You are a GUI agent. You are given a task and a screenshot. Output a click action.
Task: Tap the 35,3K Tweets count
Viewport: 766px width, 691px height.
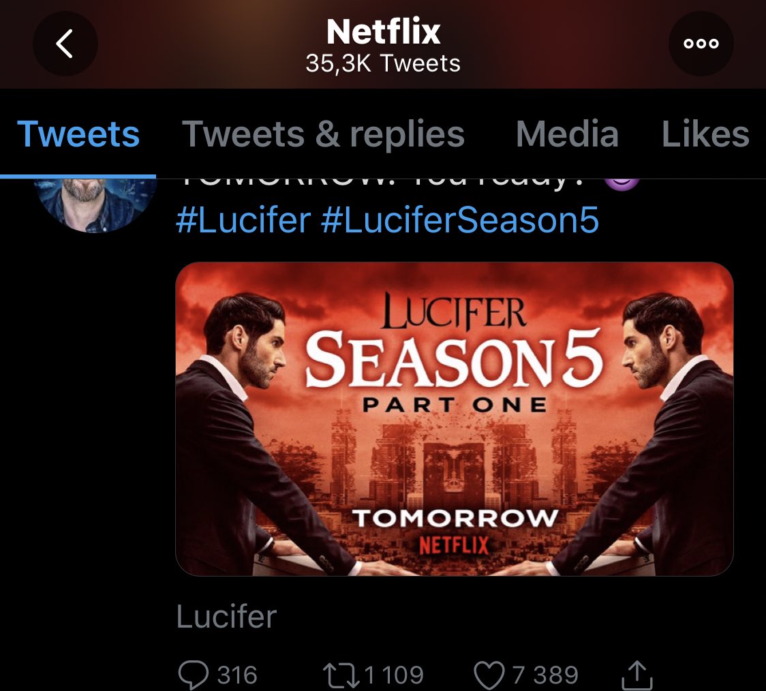(x=383, y=63)
